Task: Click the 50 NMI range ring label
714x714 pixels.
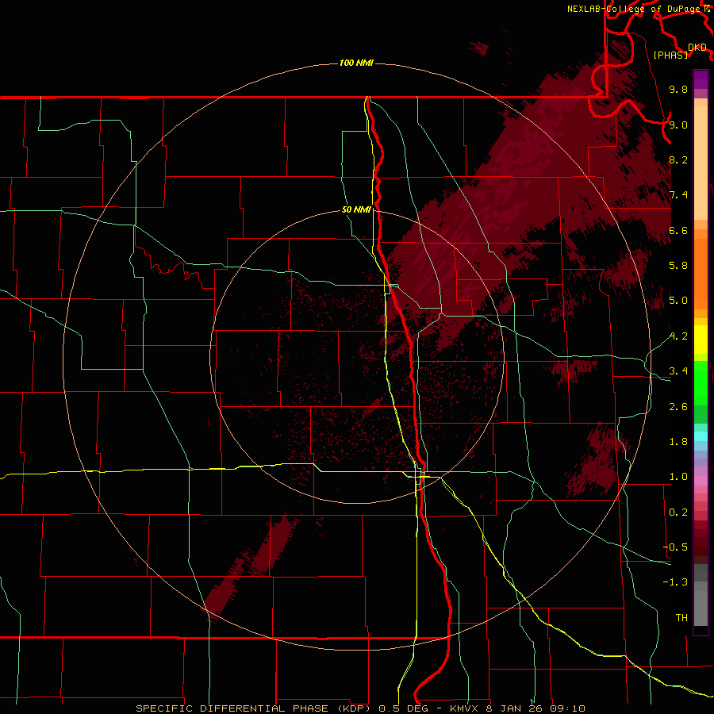Action: pyautogui.click(x=356, y=209)
